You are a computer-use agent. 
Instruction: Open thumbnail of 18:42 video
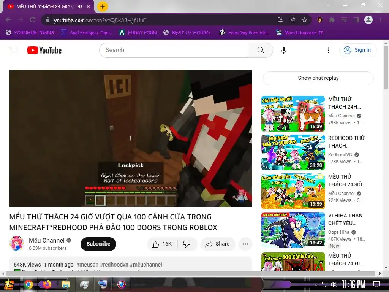[293, 230]
